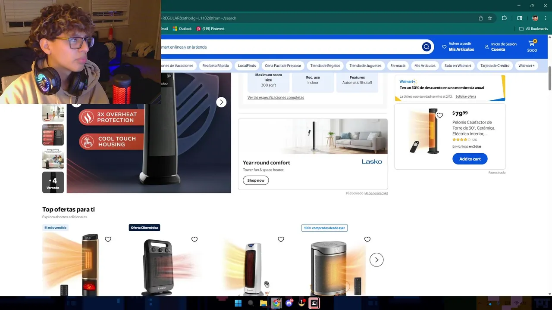The image size is (552, 310).
Task: Open Pelonis Calefactor de Torre title
Action: [x=474, y=128]
